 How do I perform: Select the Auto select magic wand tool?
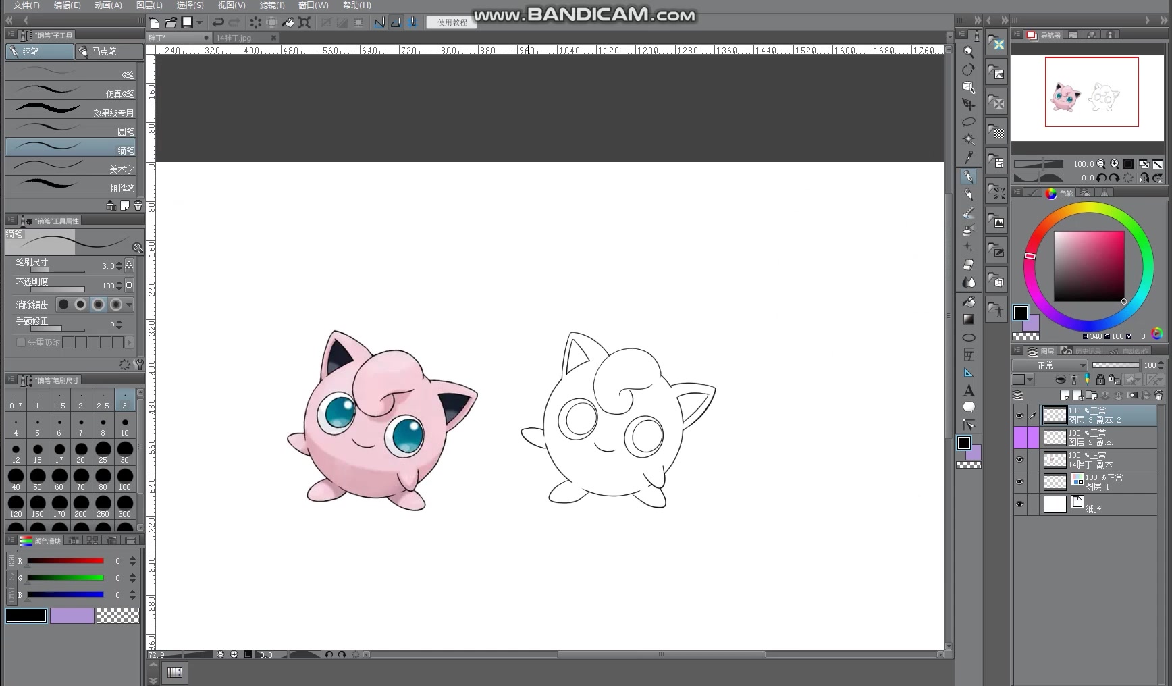pos(968,140)
